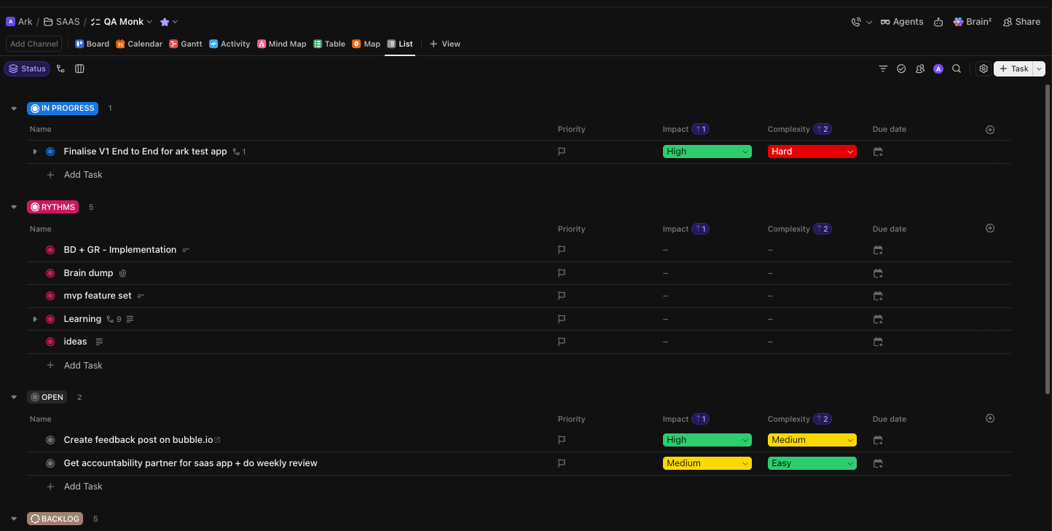Image resolution: width=1052 pixels, height=531 pixels.
Task: Toggle the Status grouping pill
Action: coord(27,68)
